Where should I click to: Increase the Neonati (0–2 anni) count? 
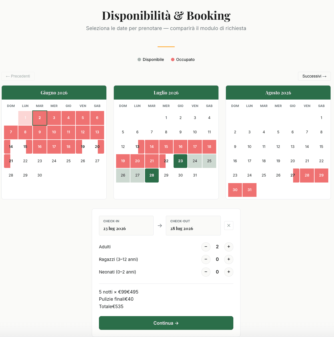pos(229,272)
